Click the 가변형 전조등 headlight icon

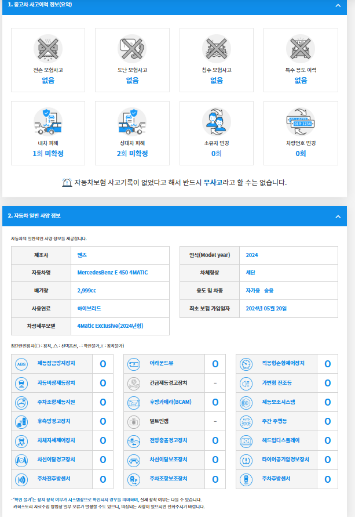(246, 384)
